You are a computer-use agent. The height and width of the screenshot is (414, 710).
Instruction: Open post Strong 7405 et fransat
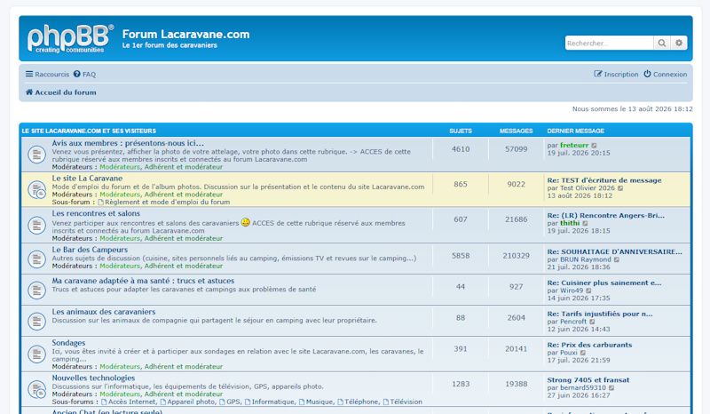pos(588,380)
